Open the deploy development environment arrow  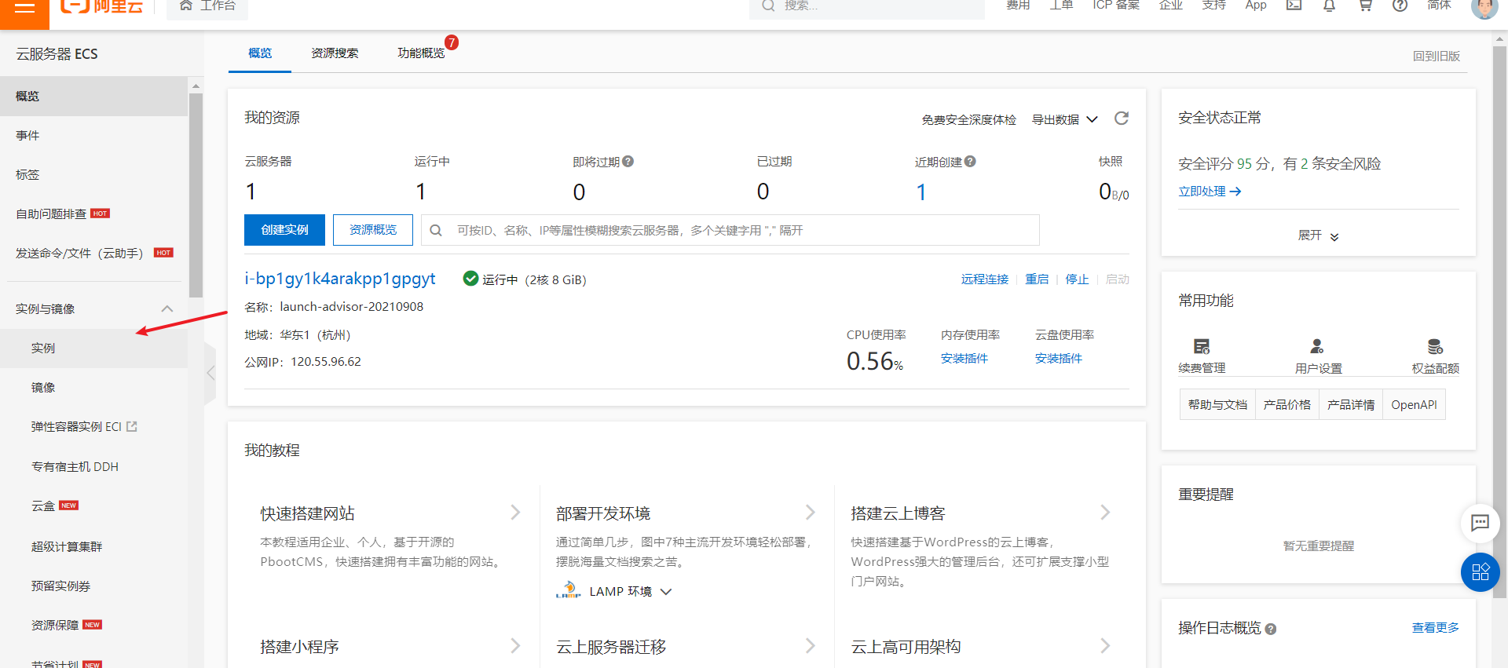[x=811, y=513]
